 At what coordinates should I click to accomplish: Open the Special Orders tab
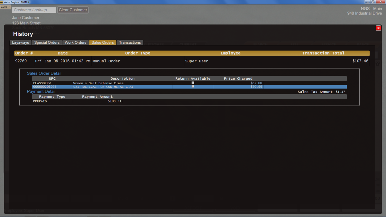pos(47,42)
